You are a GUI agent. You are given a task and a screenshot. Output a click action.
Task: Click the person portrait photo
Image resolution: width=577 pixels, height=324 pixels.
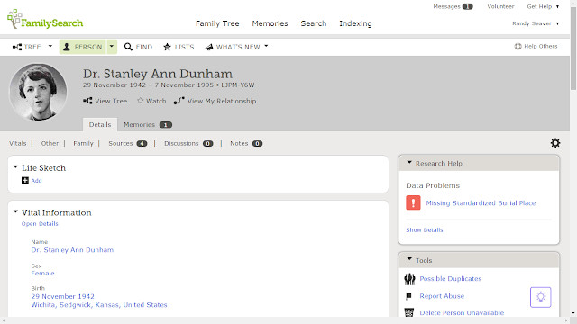38,92
